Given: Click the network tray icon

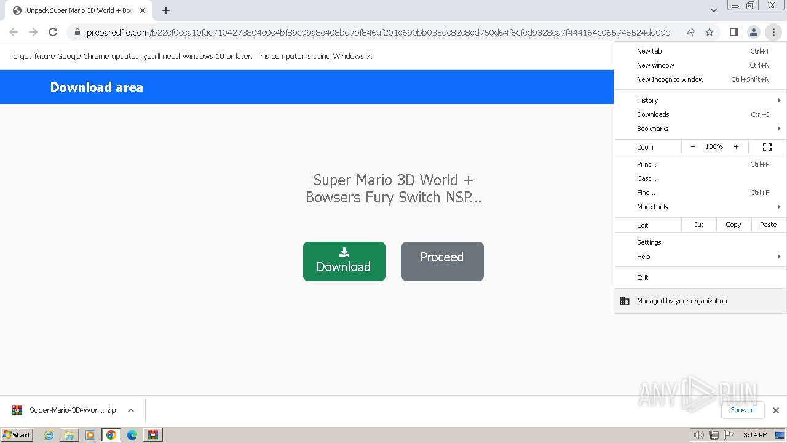Looking at the screenshot, I should [x=713, y=435].
